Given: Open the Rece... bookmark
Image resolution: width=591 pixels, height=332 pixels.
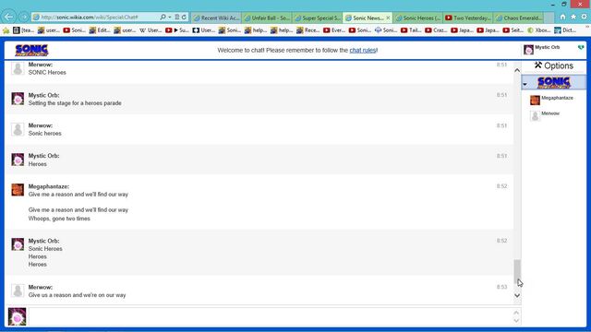Looking at the screenshot, I should click(308, 30).
